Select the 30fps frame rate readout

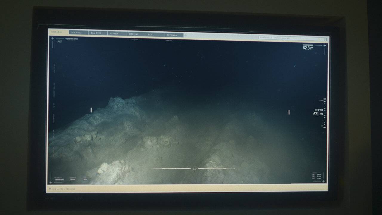(73, 179)
